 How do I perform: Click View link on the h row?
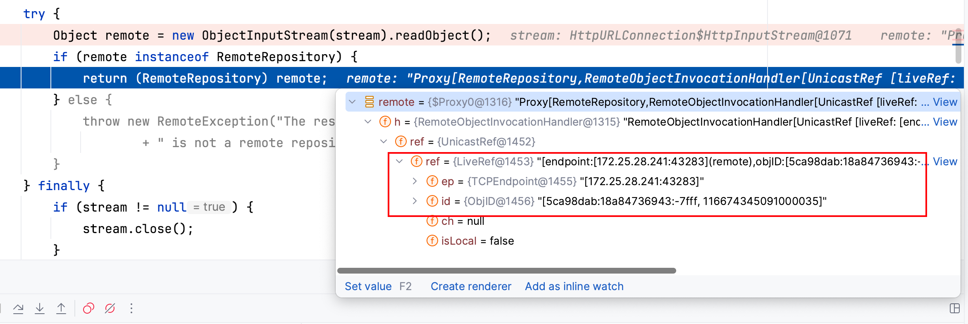click(x=945, y=122)
